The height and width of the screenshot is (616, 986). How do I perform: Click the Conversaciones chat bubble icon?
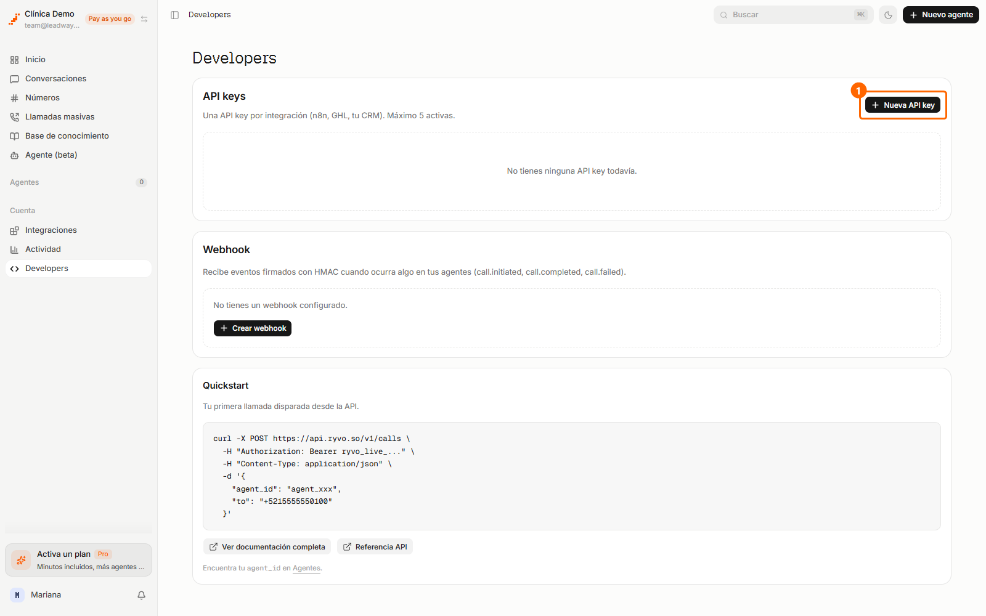pos(14,79)
